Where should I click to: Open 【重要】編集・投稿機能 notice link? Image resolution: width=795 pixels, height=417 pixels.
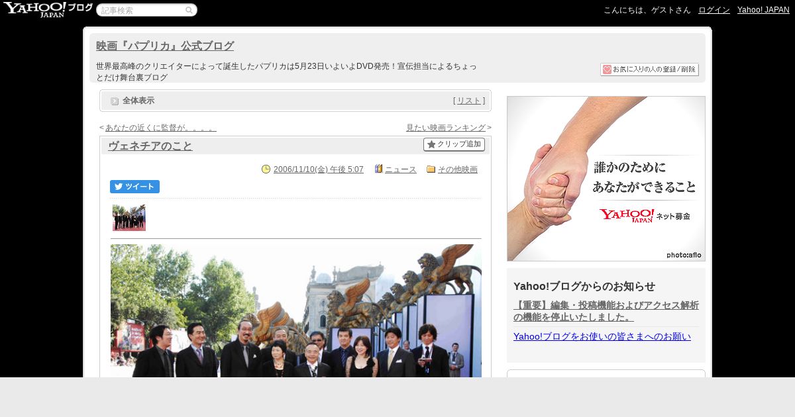click(606, 311)
